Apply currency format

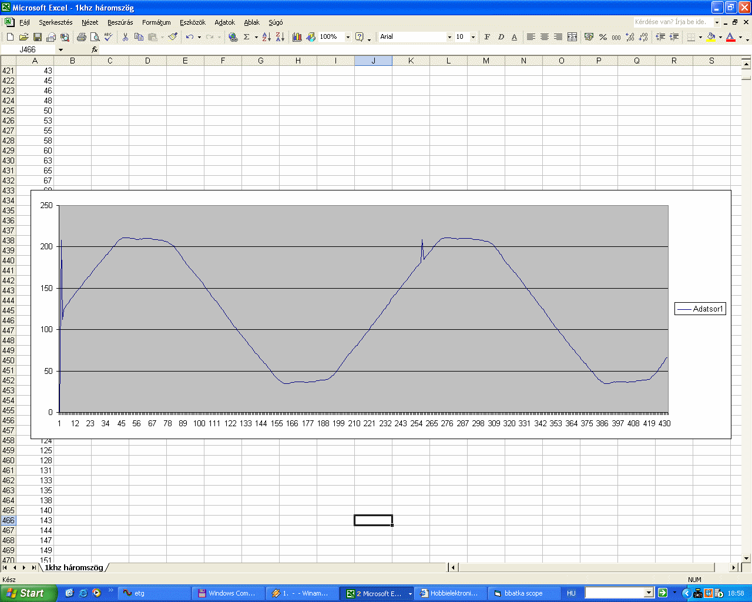589,37
